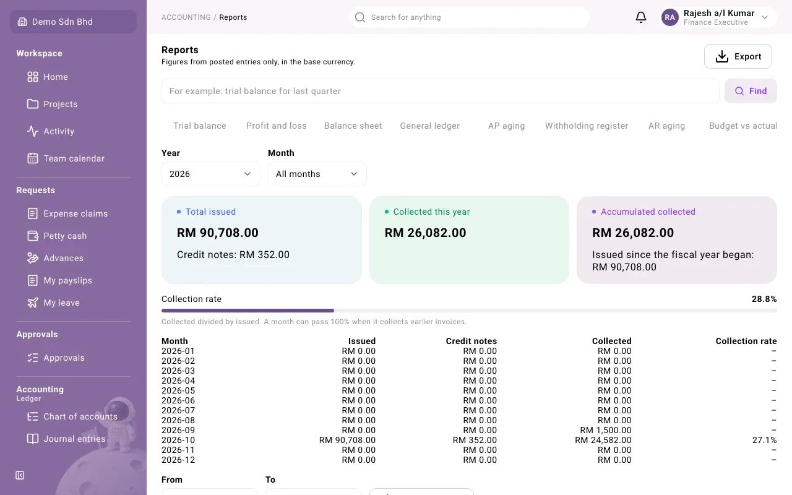
Task: Switch to the Profit and loss tab
Action: 277,126
